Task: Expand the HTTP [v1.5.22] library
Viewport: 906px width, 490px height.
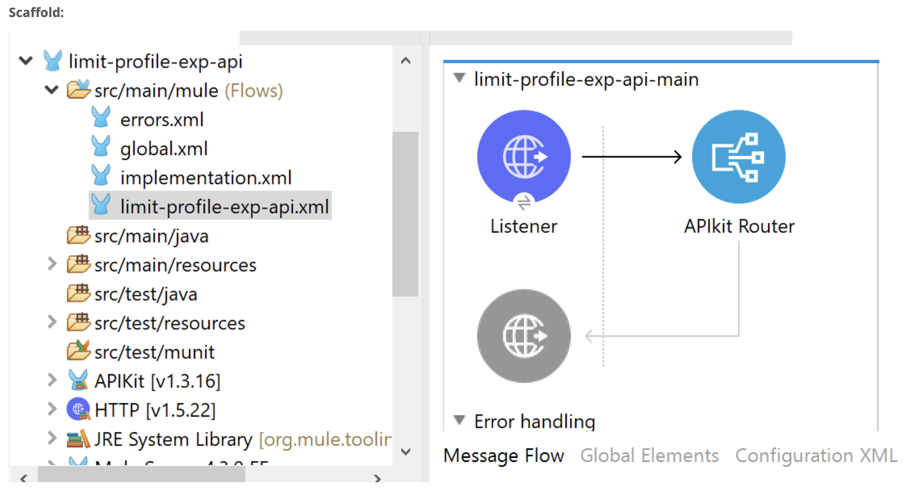Action: coord(52,409)
